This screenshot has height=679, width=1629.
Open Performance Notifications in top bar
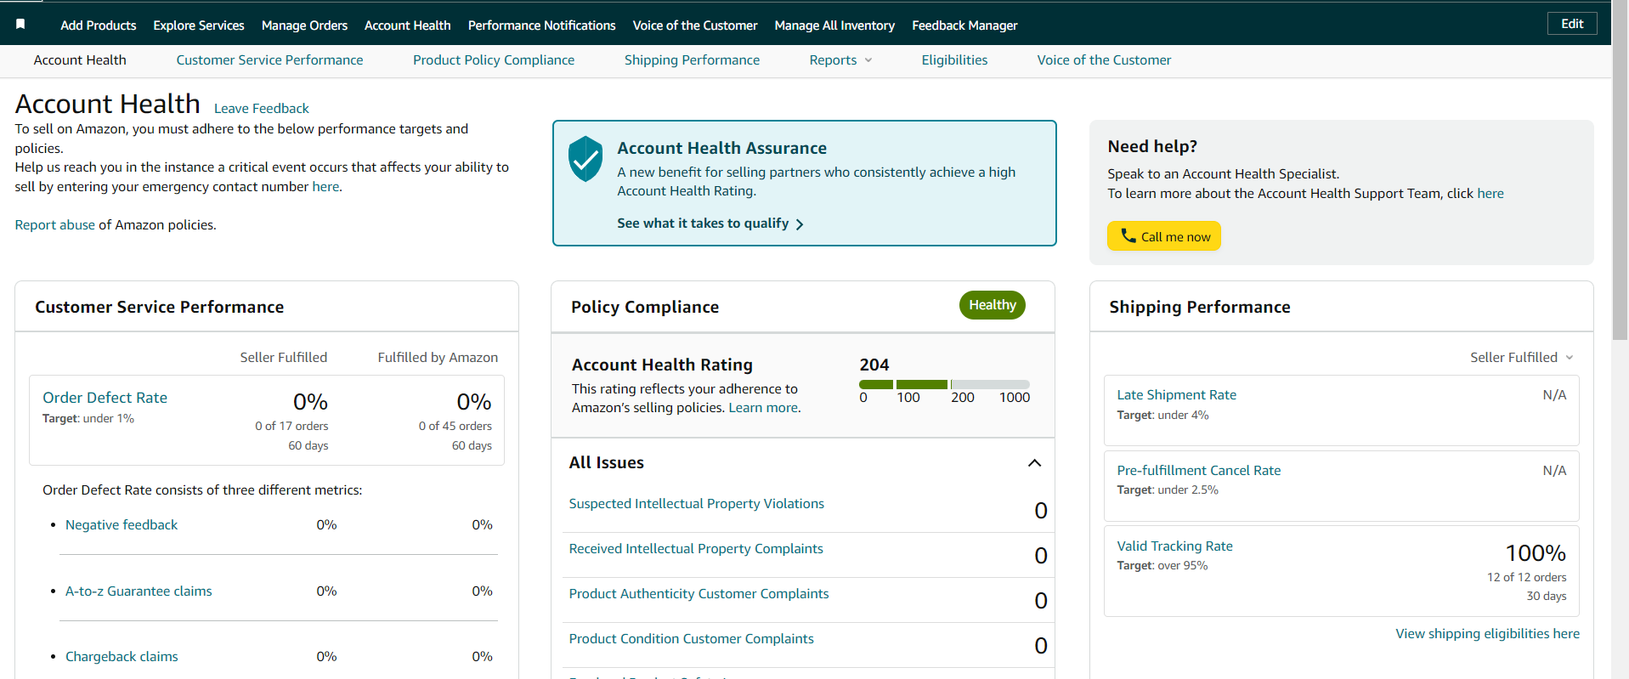tap(541, 25)
